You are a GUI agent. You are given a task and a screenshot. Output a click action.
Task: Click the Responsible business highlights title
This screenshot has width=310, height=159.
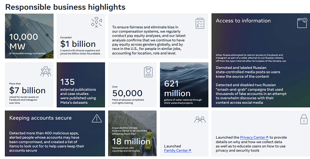tap(65, 7)
